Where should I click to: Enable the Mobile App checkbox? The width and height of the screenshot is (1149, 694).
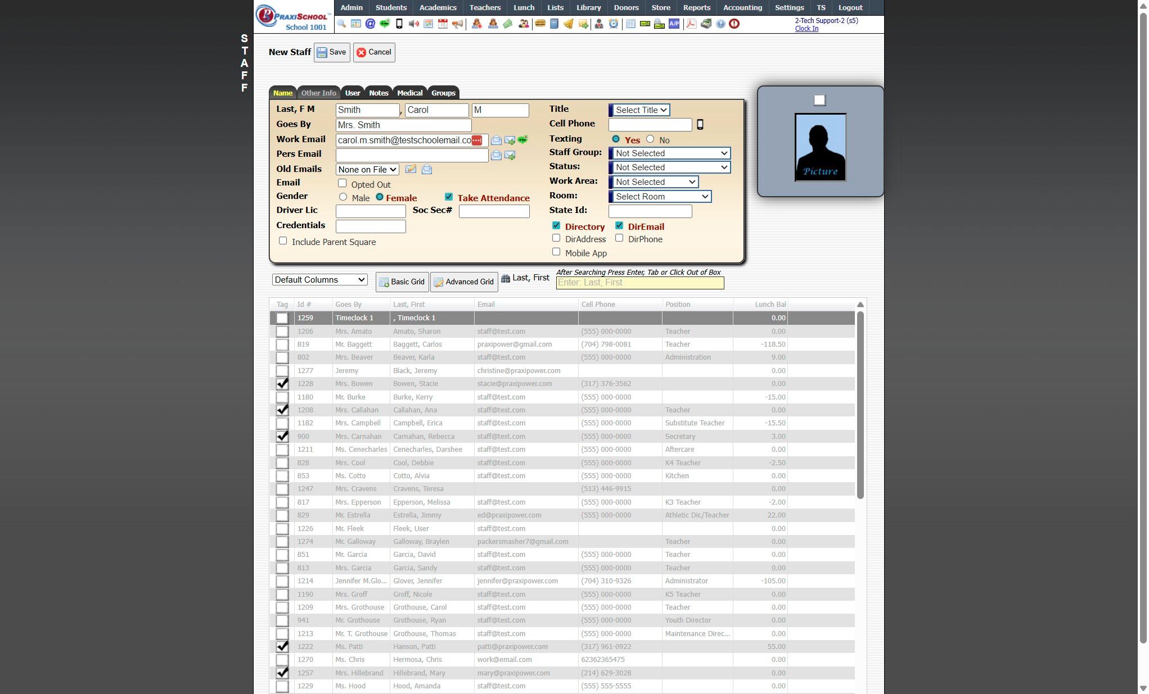556,252
